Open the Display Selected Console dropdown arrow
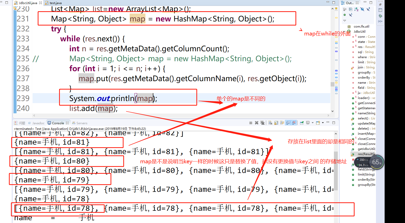Image resolution: width=405 pixels, height=223 pixels. pos(313,123)
